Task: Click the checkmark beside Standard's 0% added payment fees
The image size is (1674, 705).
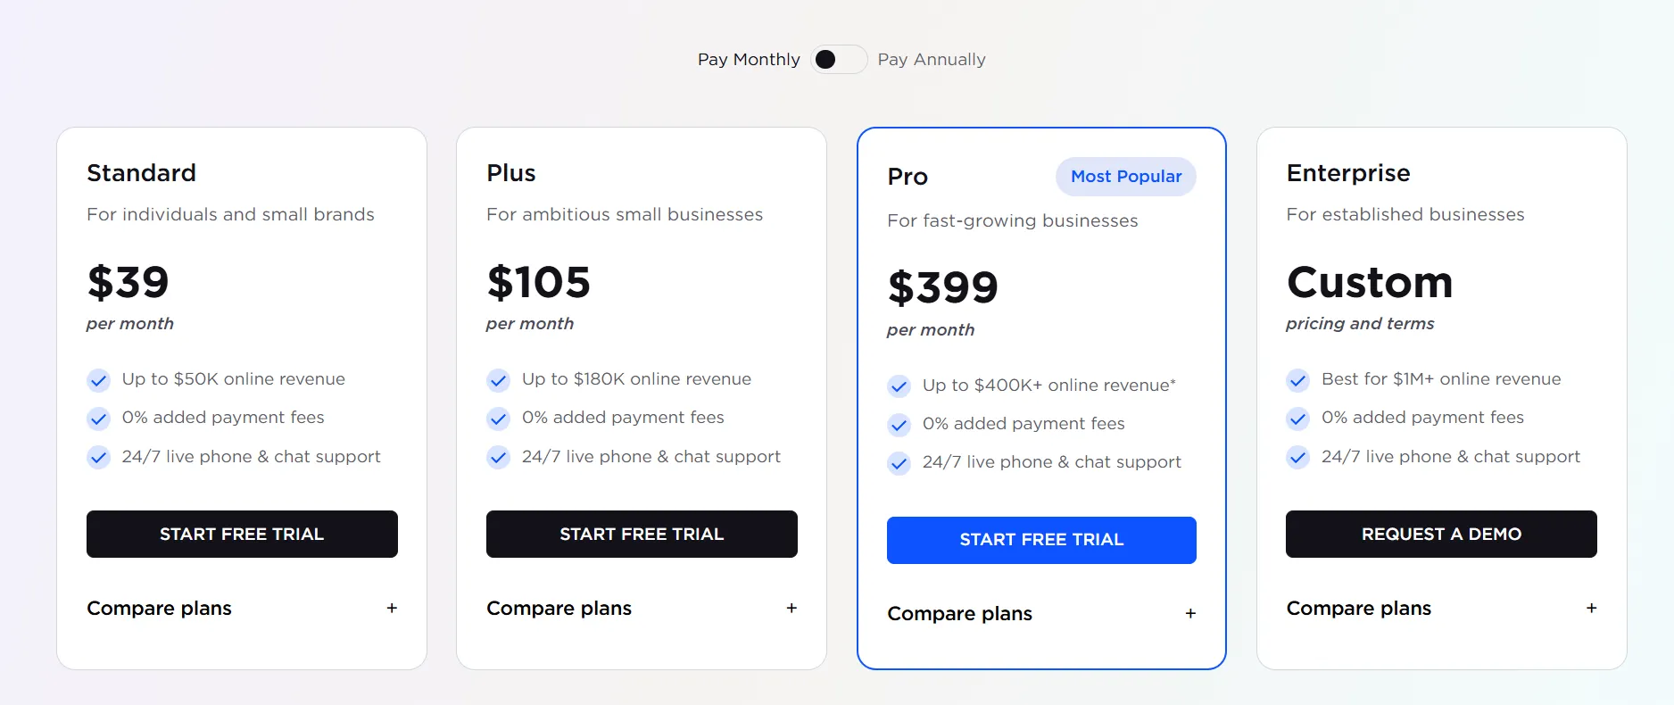Action: pos(98,419)
